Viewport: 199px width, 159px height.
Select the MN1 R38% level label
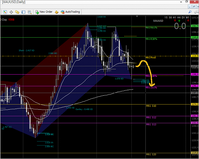click(151, 39)
